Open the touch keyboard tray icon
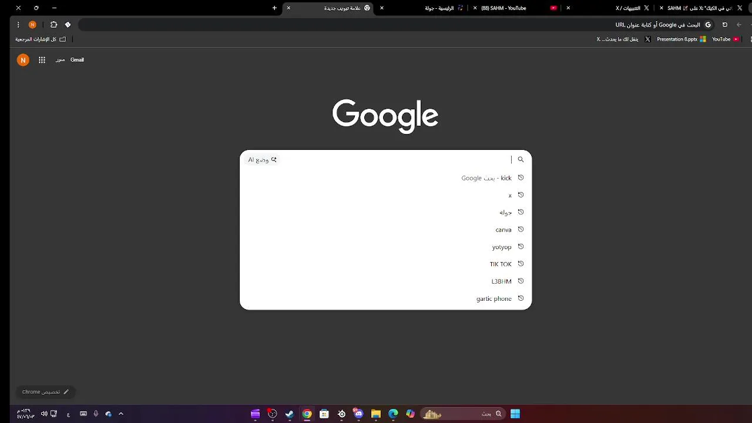The height and width of the screenshot is (423, 752). [x=83, y=414]
